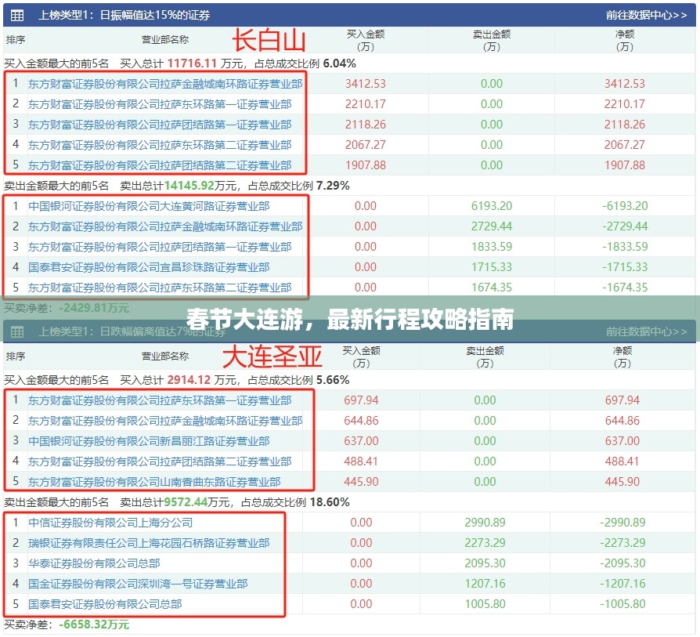The width and height of the screenshot is (700, 637).
Task: Click 排序 column header in 日振幅值达15% table
Action: click(16, 40)
